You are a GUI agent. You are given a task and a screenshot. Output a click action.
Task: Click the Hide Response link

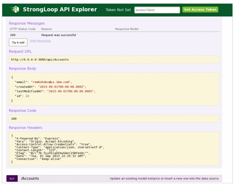(40, 41)
